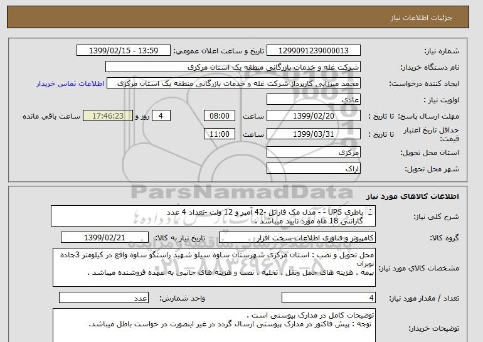Click the request creator field
The image size is (483, 342).
click(x=233, y=83)
